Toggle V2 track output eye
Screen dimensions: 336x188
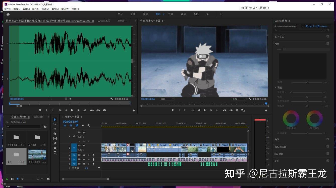[84, 132]
